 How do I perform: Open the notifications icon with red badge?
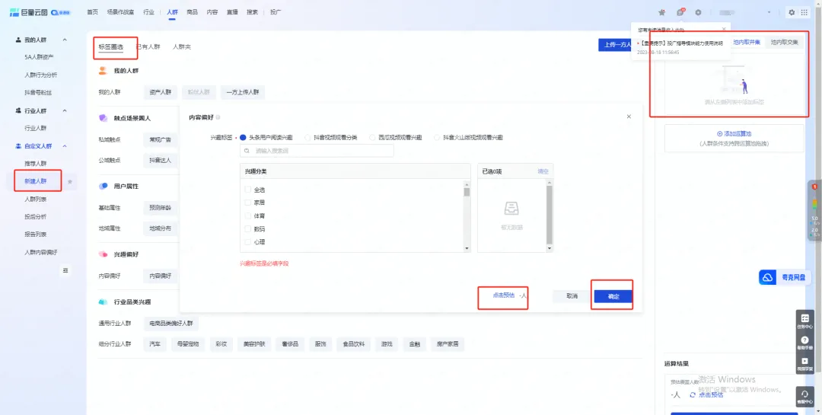tap(680, 12)
